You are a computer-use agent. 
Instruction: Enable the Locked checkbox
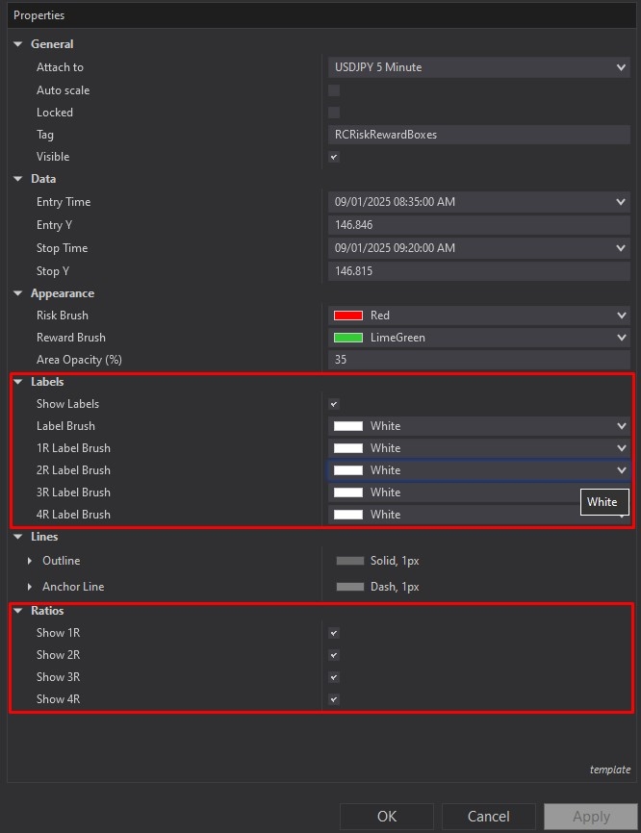[333, 113]
